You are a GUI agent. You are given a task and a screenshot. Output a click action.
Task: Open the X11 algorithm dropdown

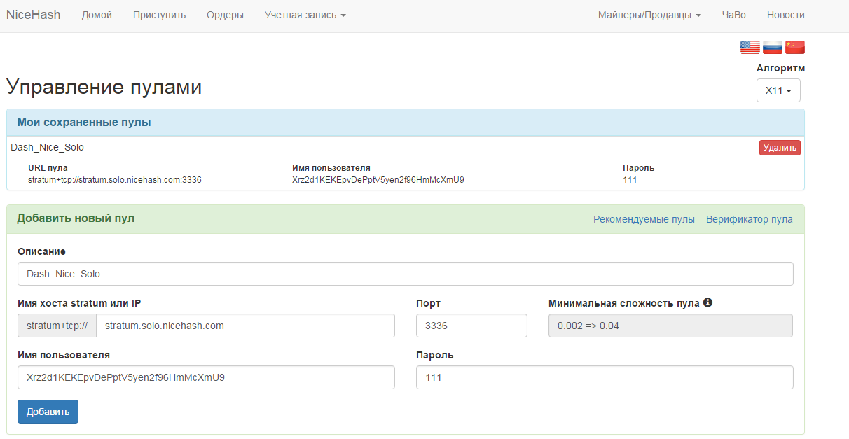pos(778,90)
